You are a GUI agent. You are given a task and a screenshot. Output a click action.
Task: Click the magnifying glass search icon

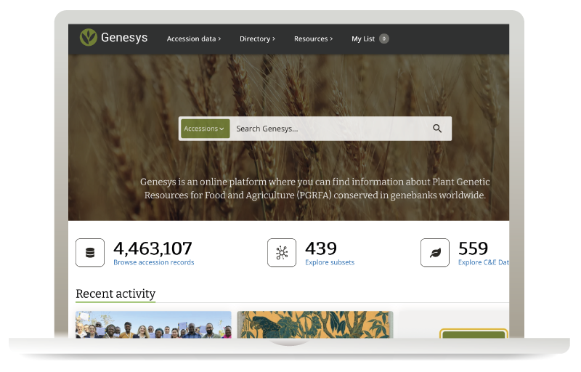[x=437, y=129]
